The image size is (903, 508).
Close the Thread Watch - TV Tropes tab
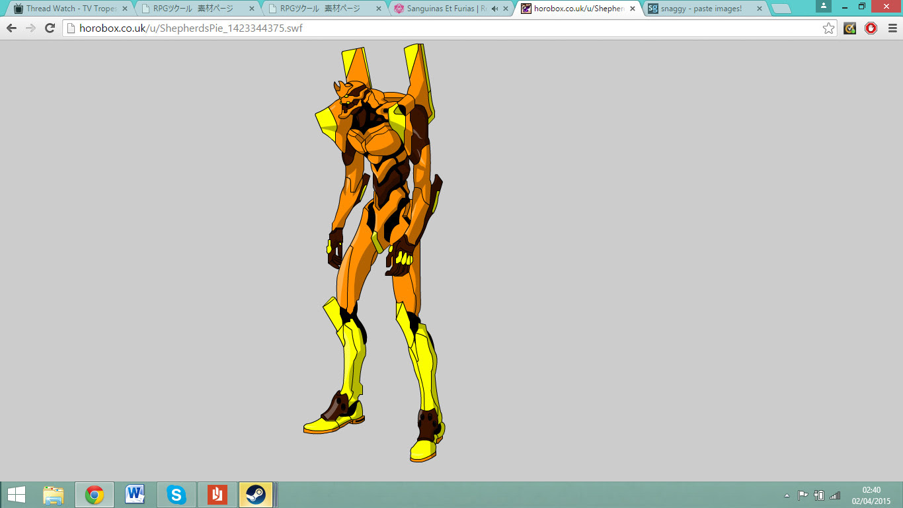124,9
